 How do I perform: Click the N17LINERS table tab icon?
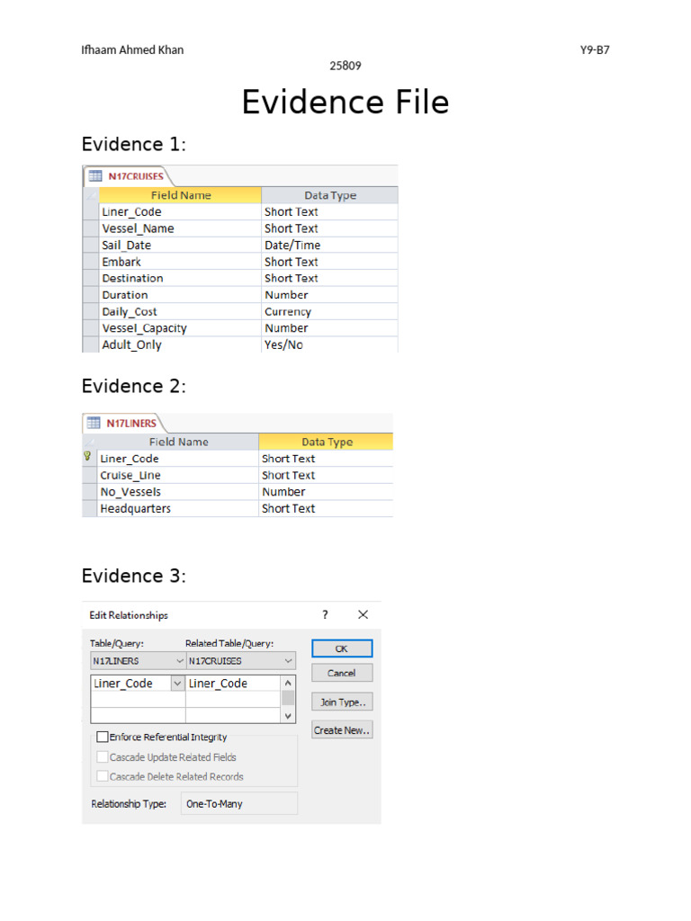pyautogui.click(x=94, y=423)
